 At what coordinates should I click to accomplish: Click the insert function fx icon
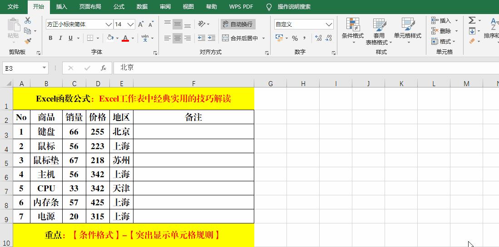click(x=104, y=68)
